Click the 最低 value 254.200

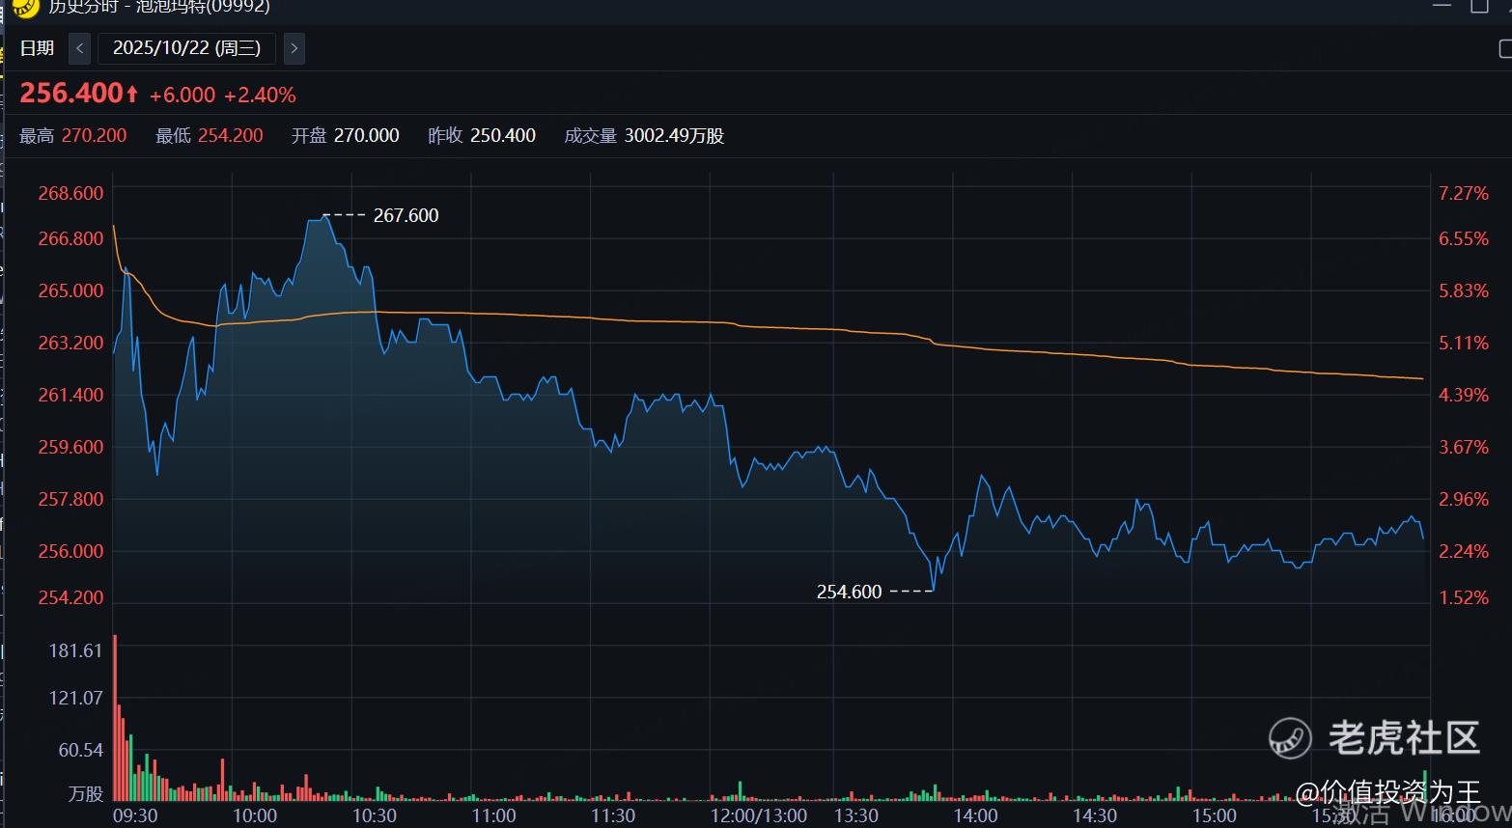pos(231,136)
